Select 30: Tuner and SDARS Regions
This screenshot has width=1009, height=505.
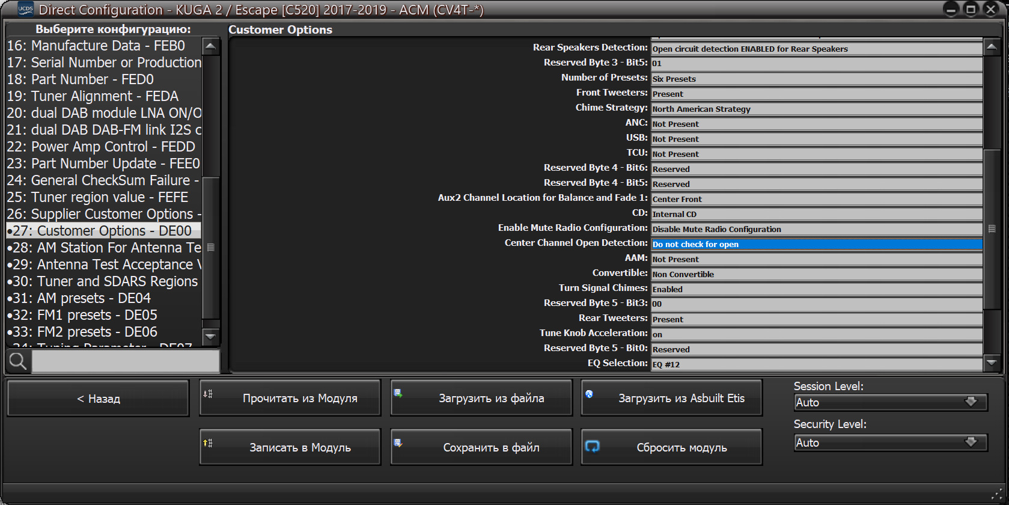tap(103, 281)
